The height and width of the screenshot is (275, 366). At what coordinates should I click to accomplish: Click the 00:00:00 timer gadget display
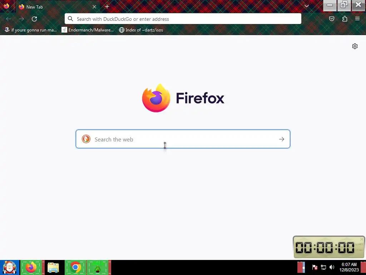coord(325,247)
